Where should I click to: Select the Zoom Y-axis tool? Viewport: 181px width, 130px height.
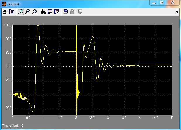click(35, 12)
